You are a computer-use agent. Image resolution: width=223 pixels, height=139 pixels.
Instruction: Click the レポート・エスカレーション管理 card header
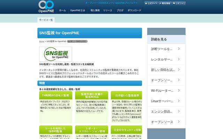[92, 130]
